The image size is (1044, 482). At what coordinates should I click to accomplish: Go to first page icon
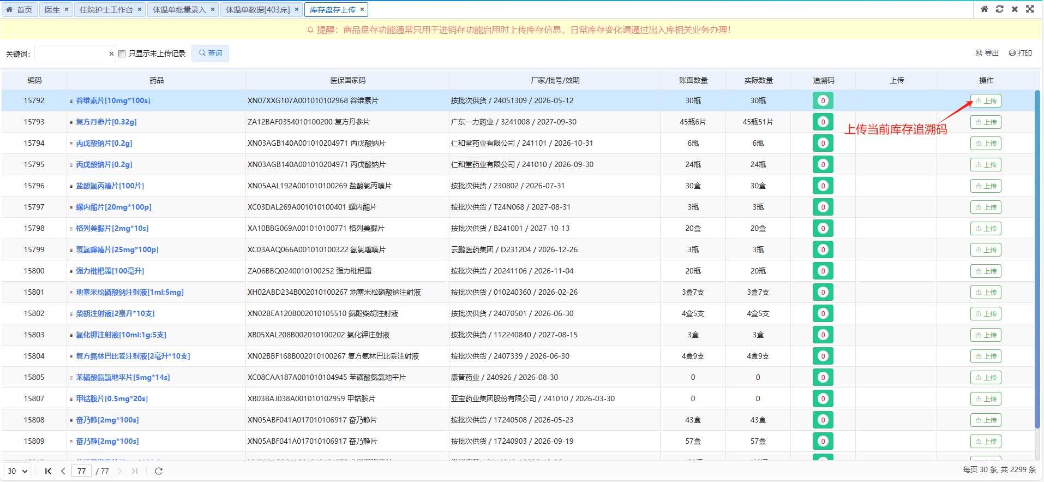48,471
